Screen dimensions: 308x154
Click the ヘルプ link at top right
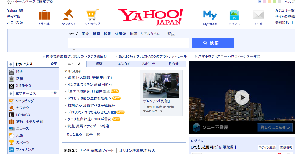pos(290,2)
